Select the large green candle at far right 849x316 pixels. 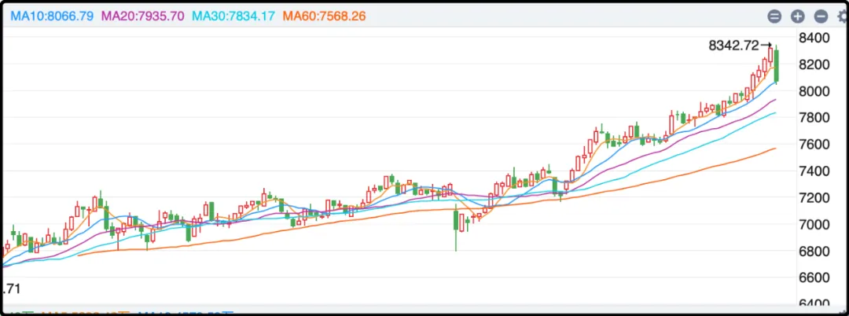(x=777, y=66)
